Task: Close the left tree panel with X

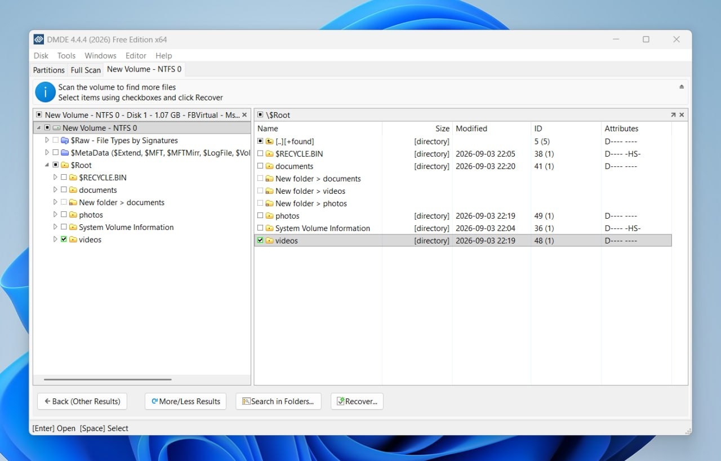Action: [x=244, y=114]
